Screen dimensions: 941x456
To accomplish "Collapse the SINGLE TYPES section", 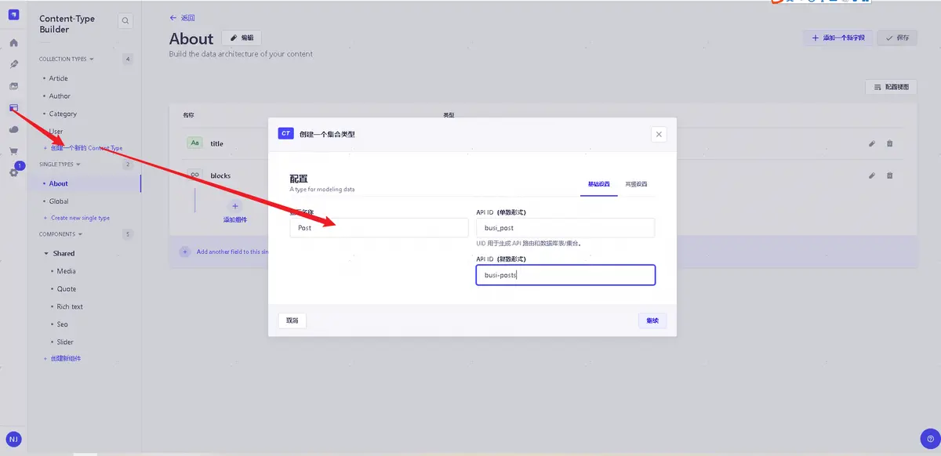I will [60, 165].
